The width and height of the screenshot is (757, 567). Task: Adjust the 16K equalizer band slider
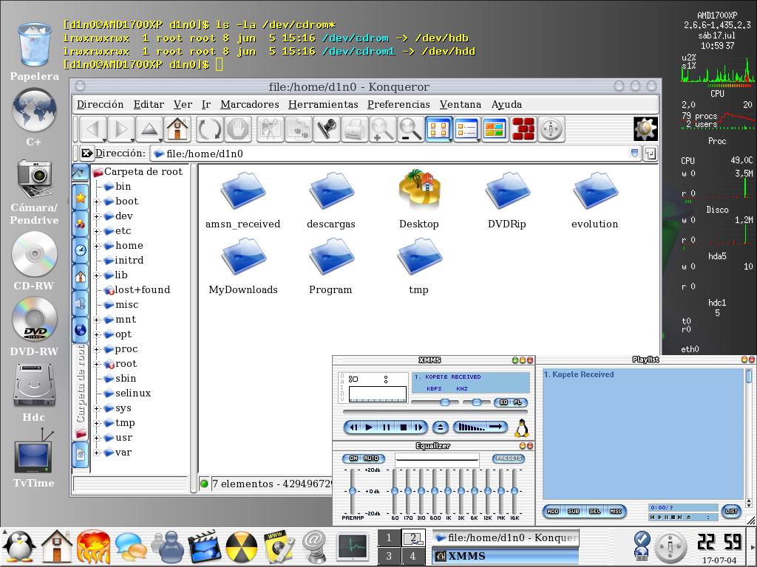click(515, 491)
